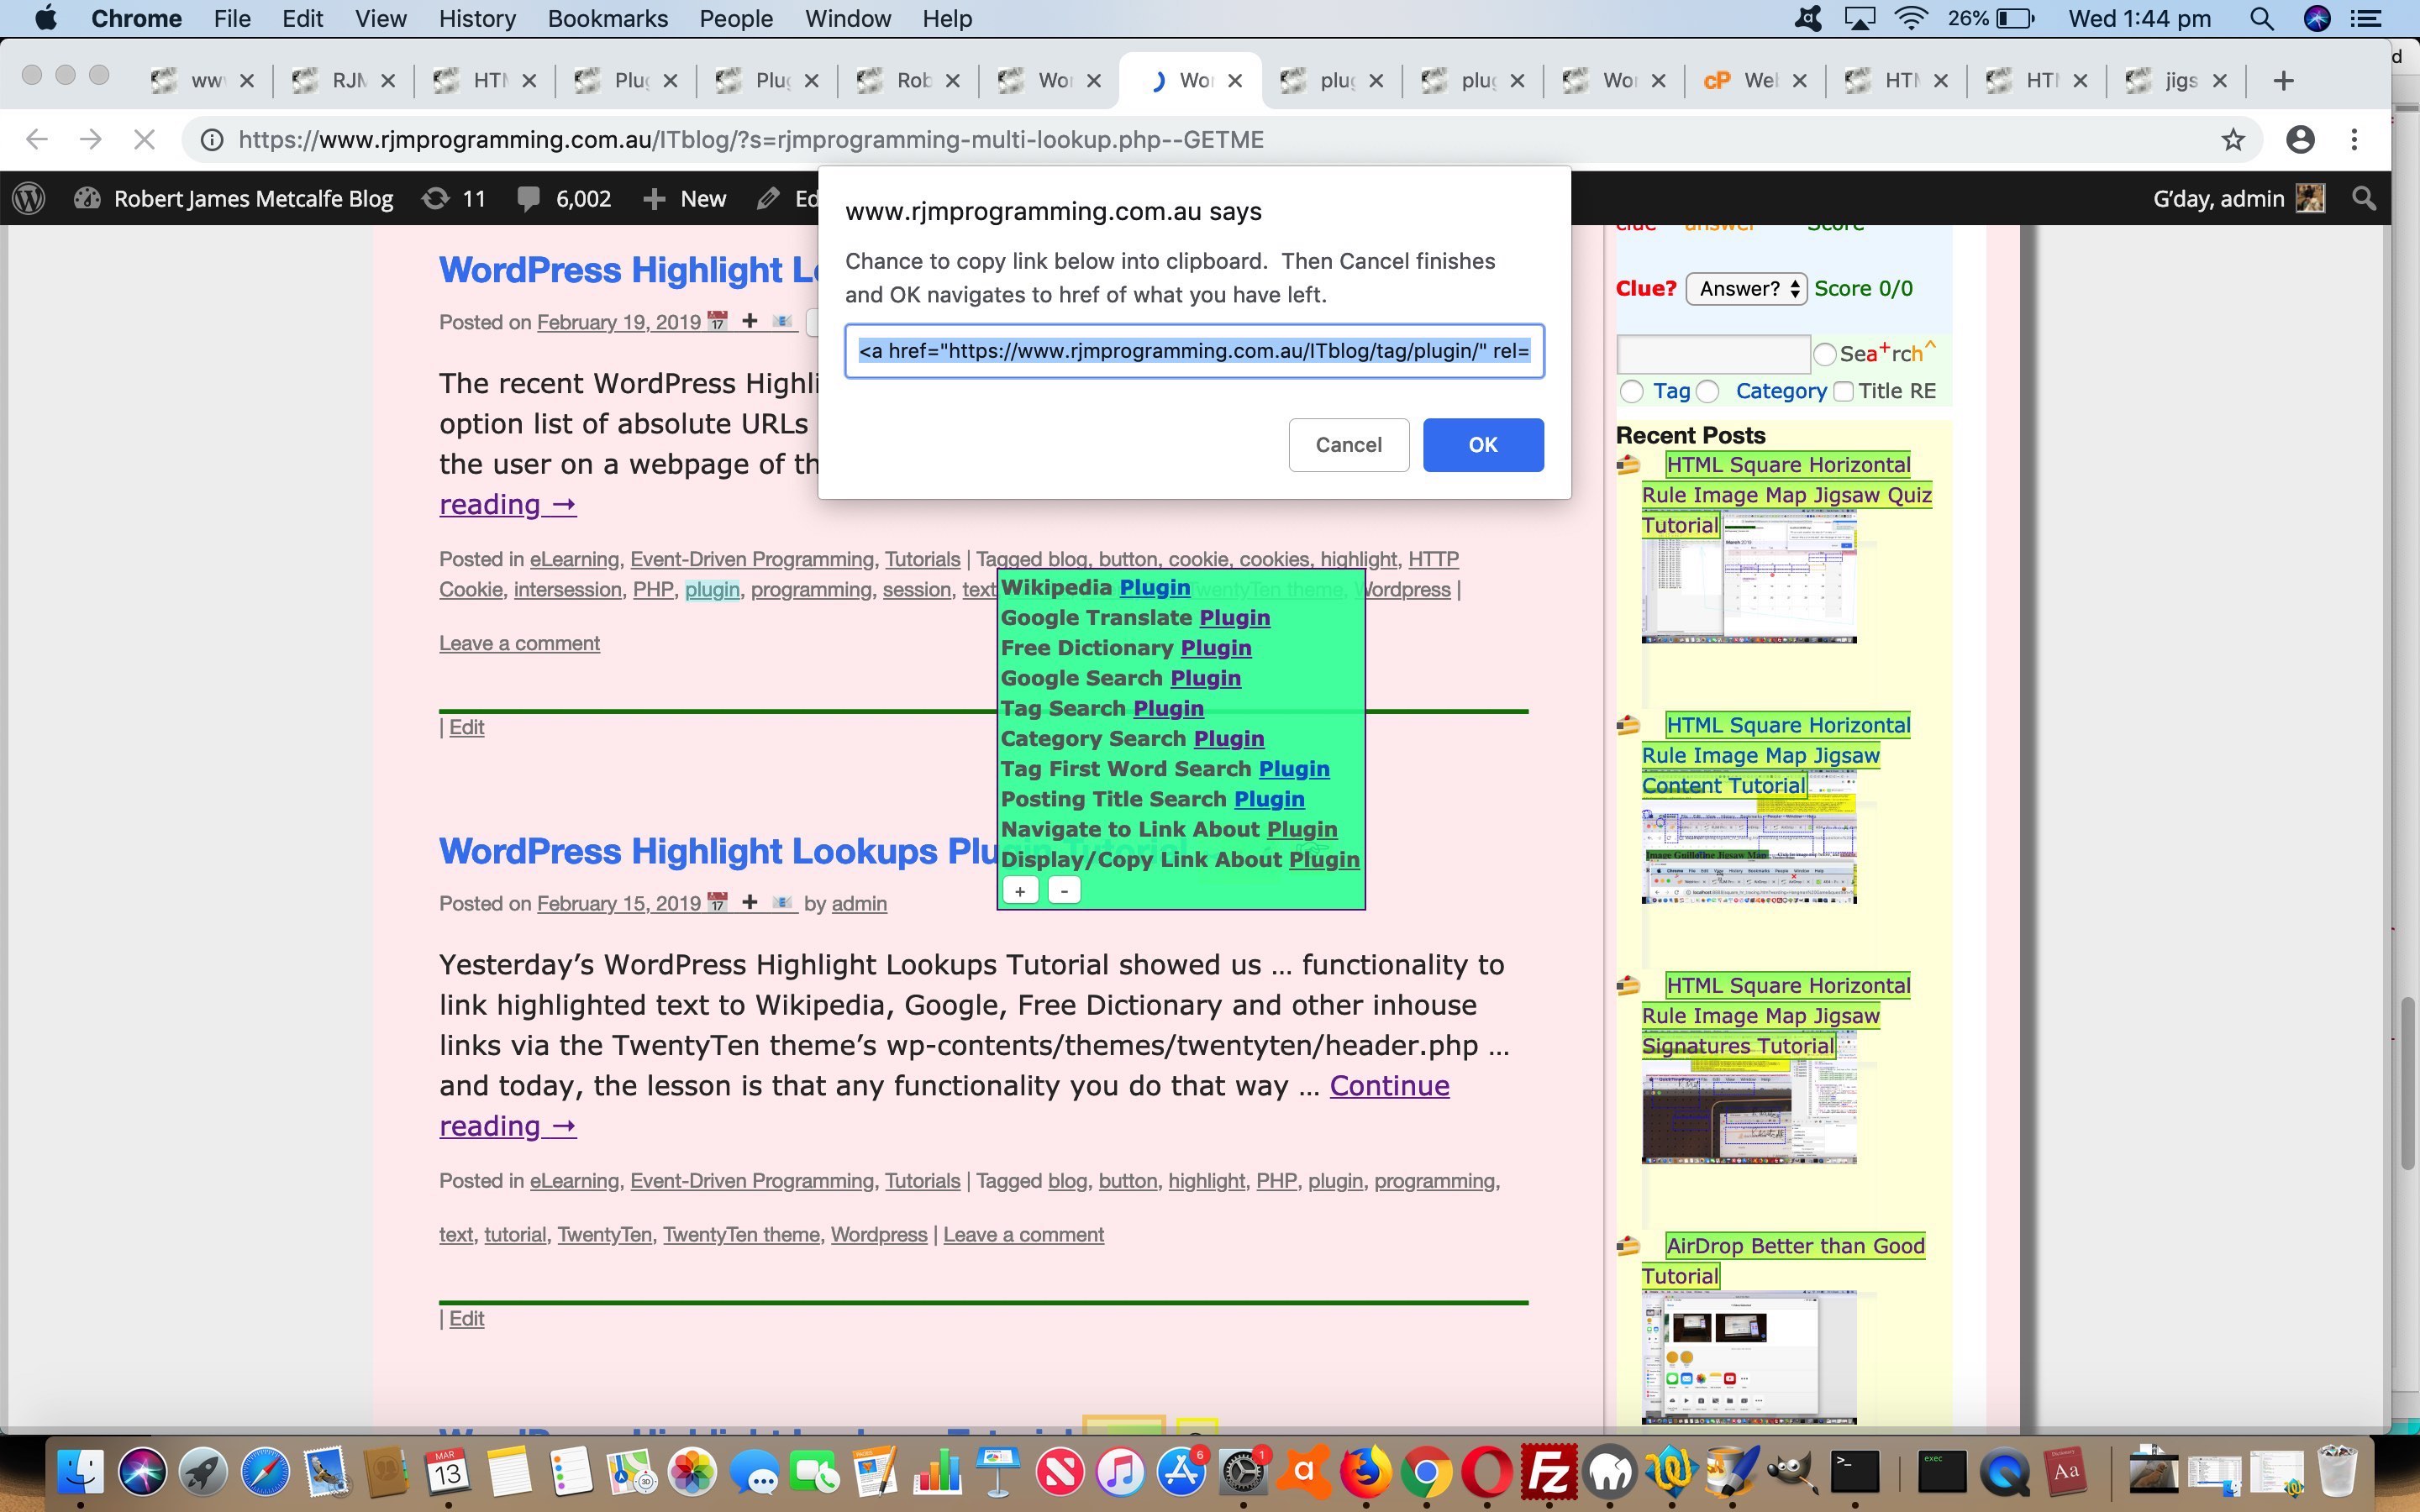Screen dimensions: 2420x1512
Task: Open the Bookmarks menu
Action: 607,19
